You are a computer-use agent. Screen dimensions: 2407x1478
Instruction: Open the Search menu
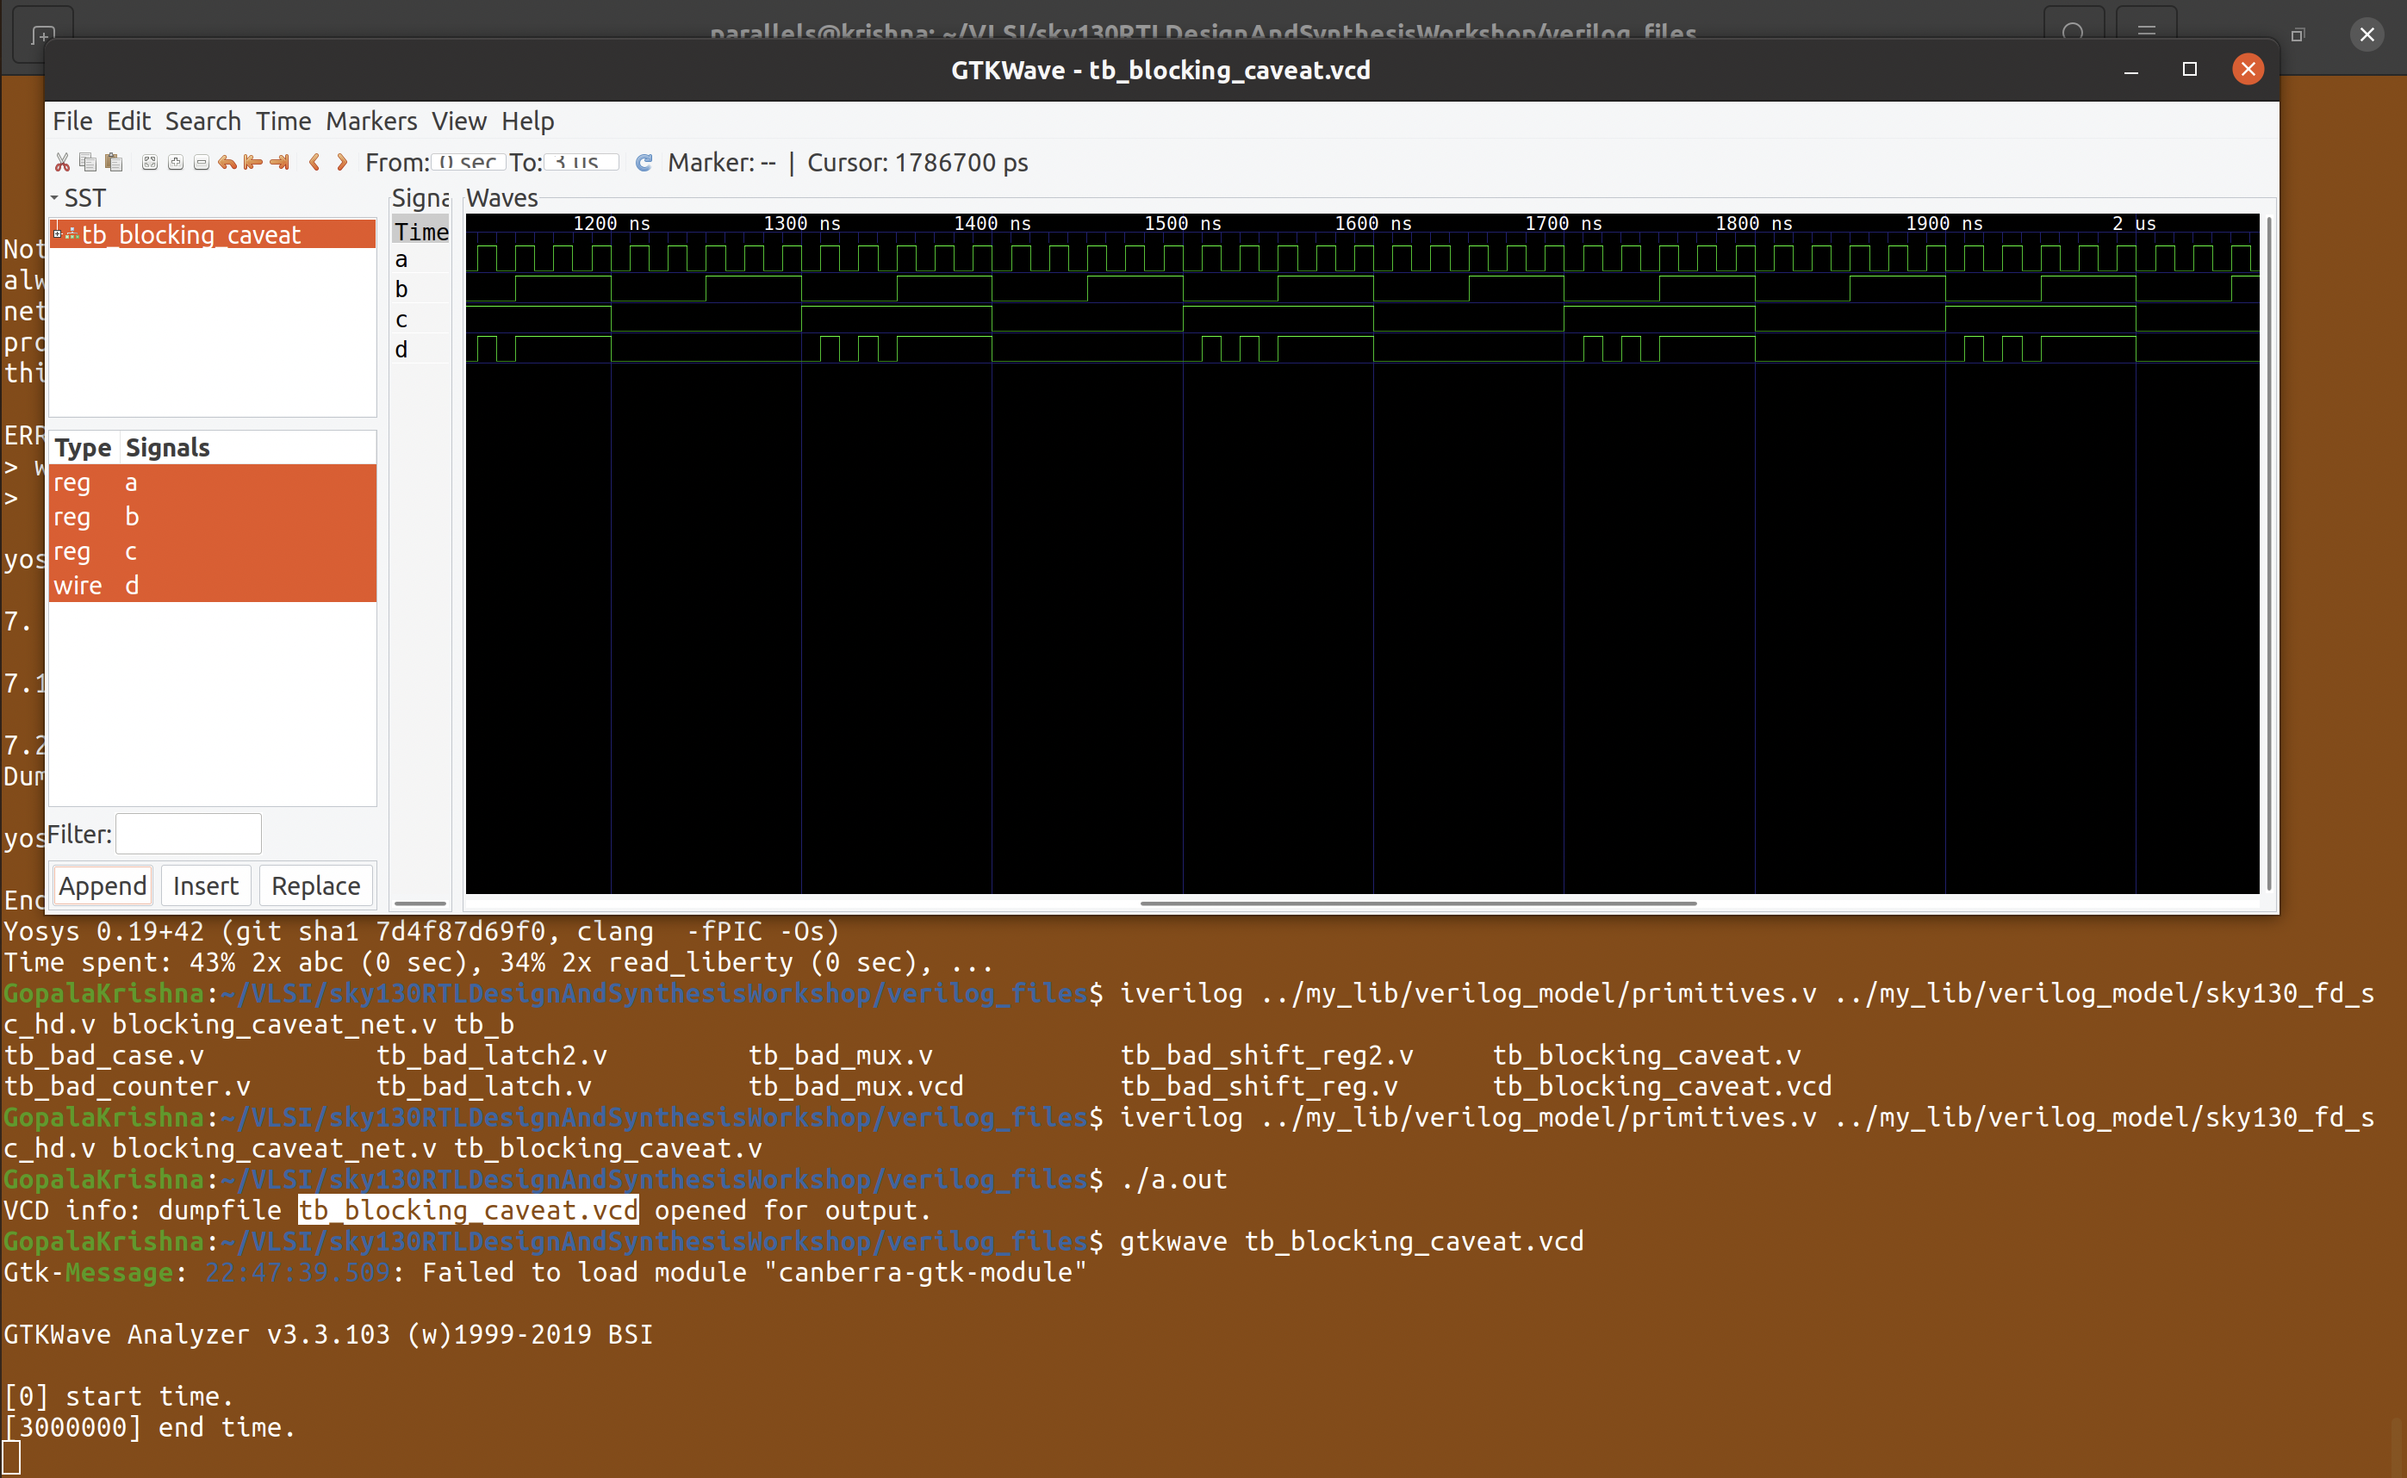click(x=202, y=121)
